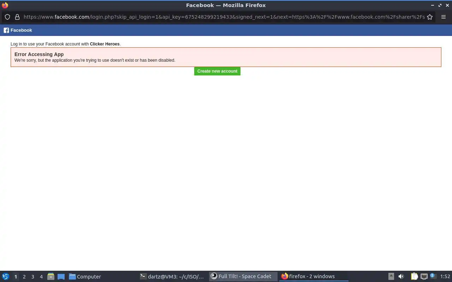Focus the URL address bar

224,17
